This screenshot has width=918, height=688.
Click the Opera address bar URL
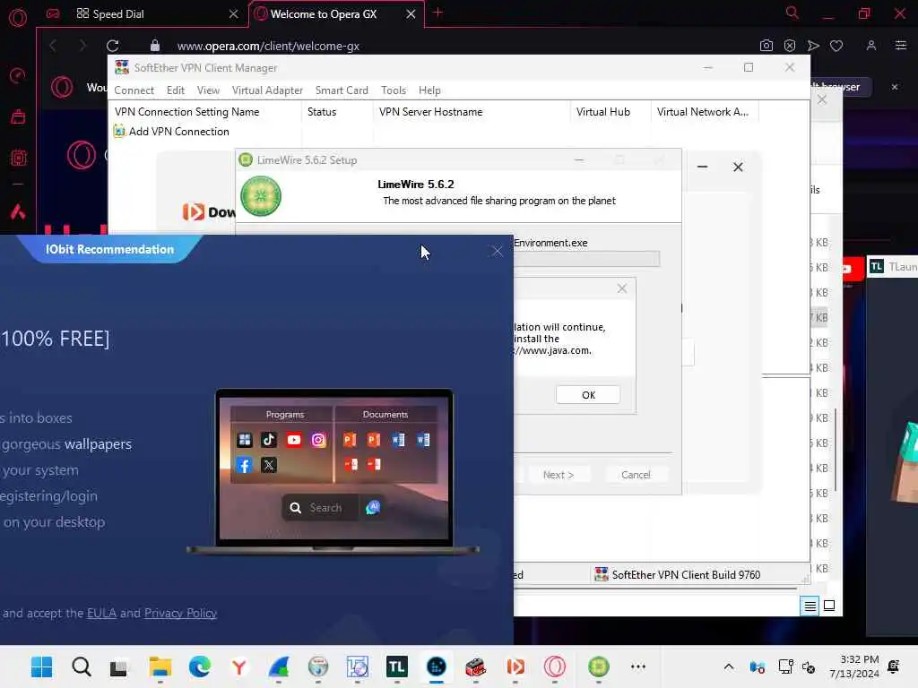[x=268, y=46]
